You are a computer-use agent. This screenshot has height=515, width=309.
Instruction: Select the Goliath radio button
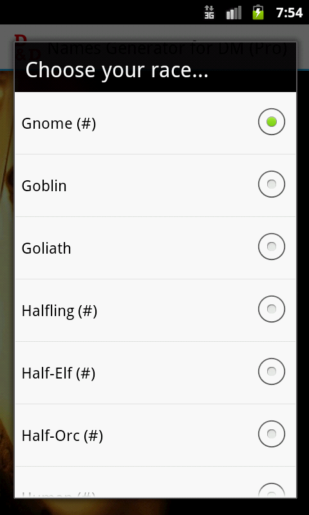tap(271, 247)
